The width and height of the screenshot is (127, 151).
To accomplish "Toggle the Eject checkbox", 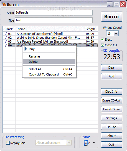I will (102, 40).
